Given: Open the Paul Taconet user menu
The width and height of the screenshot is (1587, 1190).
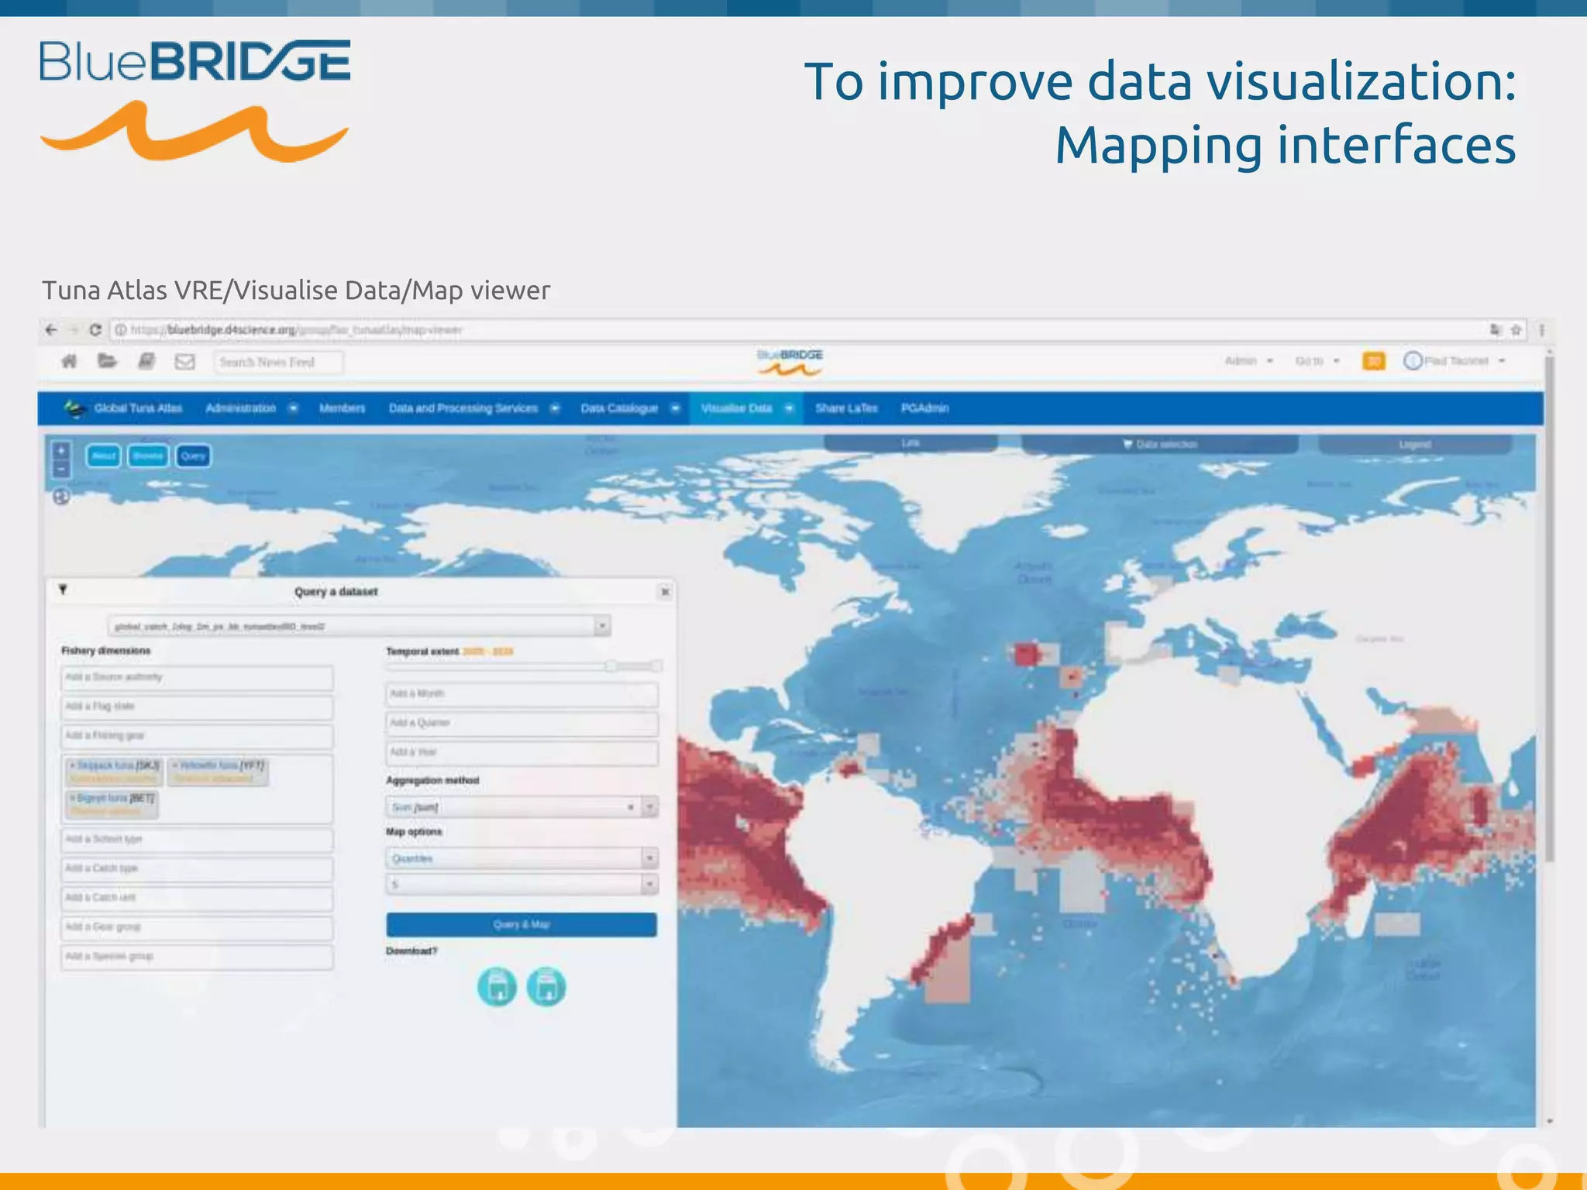Looking at the screenshot, I should click(x=1455, y=361).
